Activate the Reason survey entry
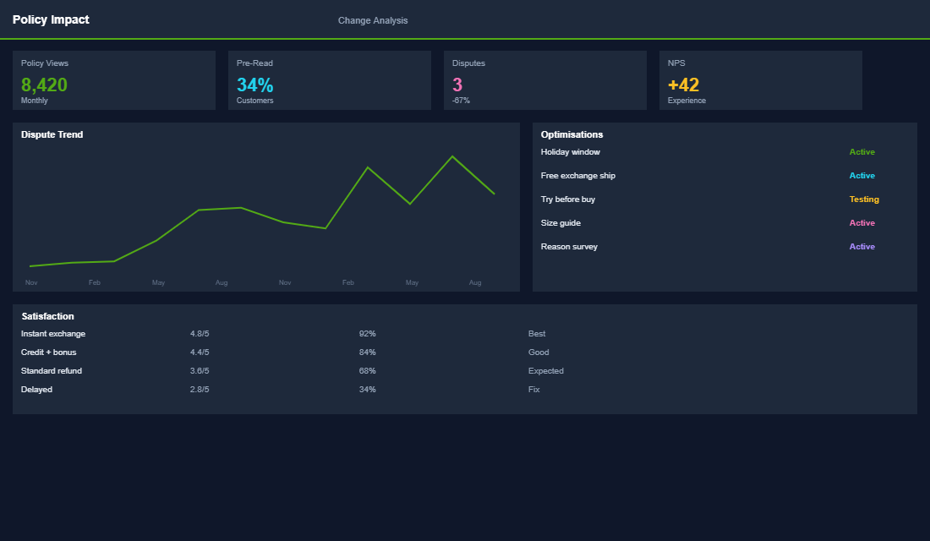 click(x=862, y=246)
